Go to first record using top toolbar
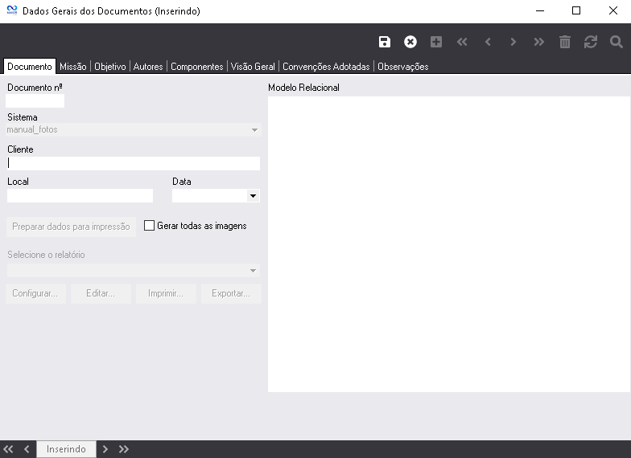 coord(462,42)
